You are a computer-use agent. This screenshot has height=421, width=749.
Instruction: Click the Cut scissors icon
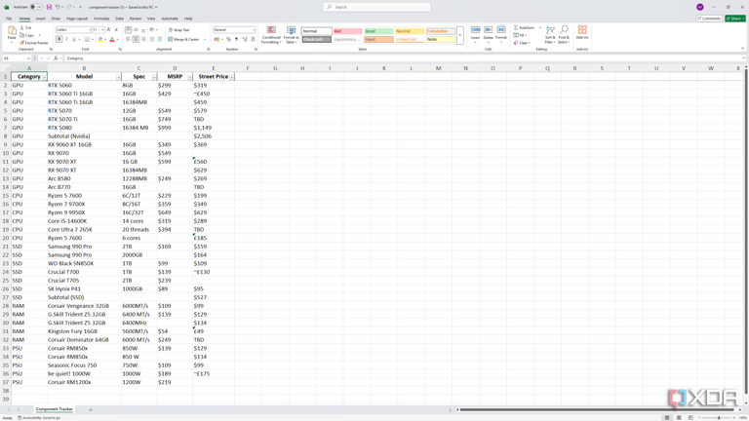click(22, 27)
